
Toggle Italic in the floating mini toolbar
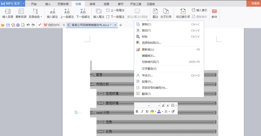point(142,111)
